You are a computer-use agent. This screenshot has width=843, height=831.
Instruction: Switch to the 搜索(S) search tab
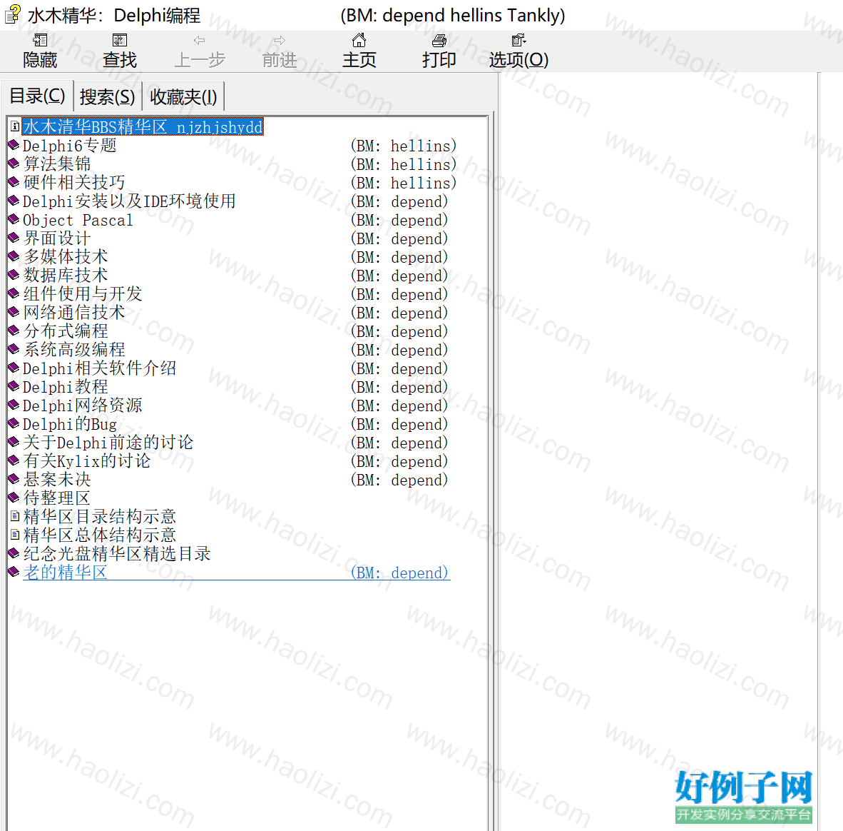pos(108,97)
